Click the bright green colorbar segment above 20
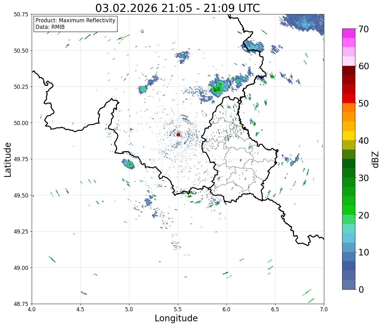Screen dimensions: 383x326 pyautogui.click(x=349, y=210)
